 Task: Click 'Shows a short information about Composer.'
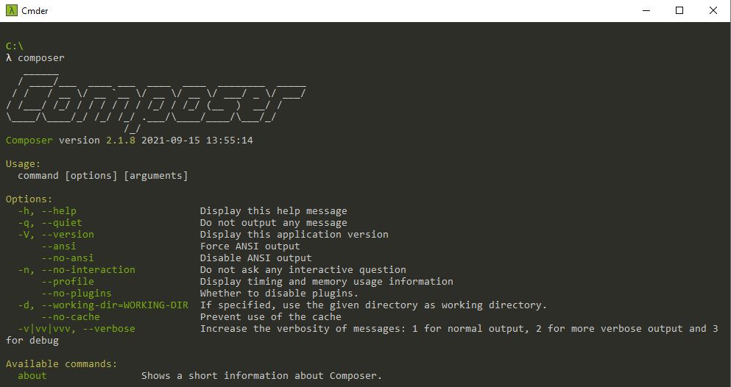coord(261,375)
